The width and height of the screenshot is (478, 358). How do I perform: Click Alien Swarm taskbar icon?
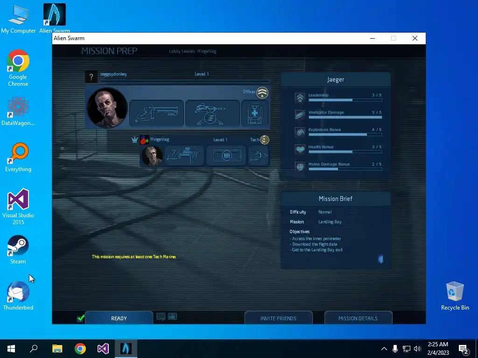tap(126, 349)
